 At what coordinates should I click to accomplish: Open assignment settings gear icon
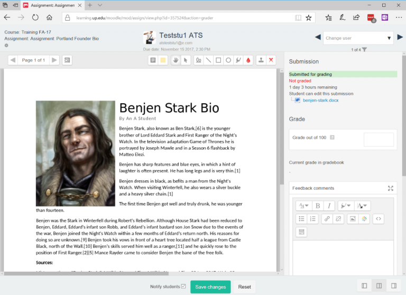point(6,46)
